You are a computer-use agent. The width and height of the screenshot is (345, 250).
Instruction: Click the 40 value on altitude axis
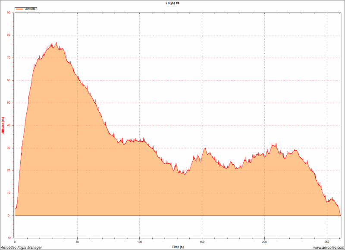pos(9,125)
